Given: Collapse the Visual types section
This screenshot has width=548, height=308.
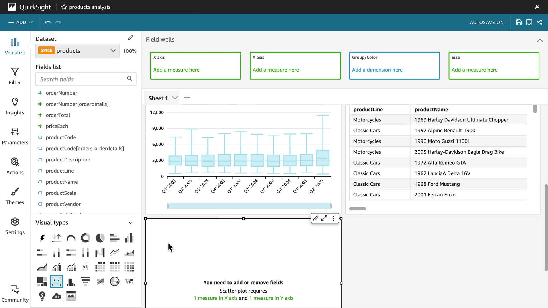Looking at the screenshot, I should click(x=130, y=223).
